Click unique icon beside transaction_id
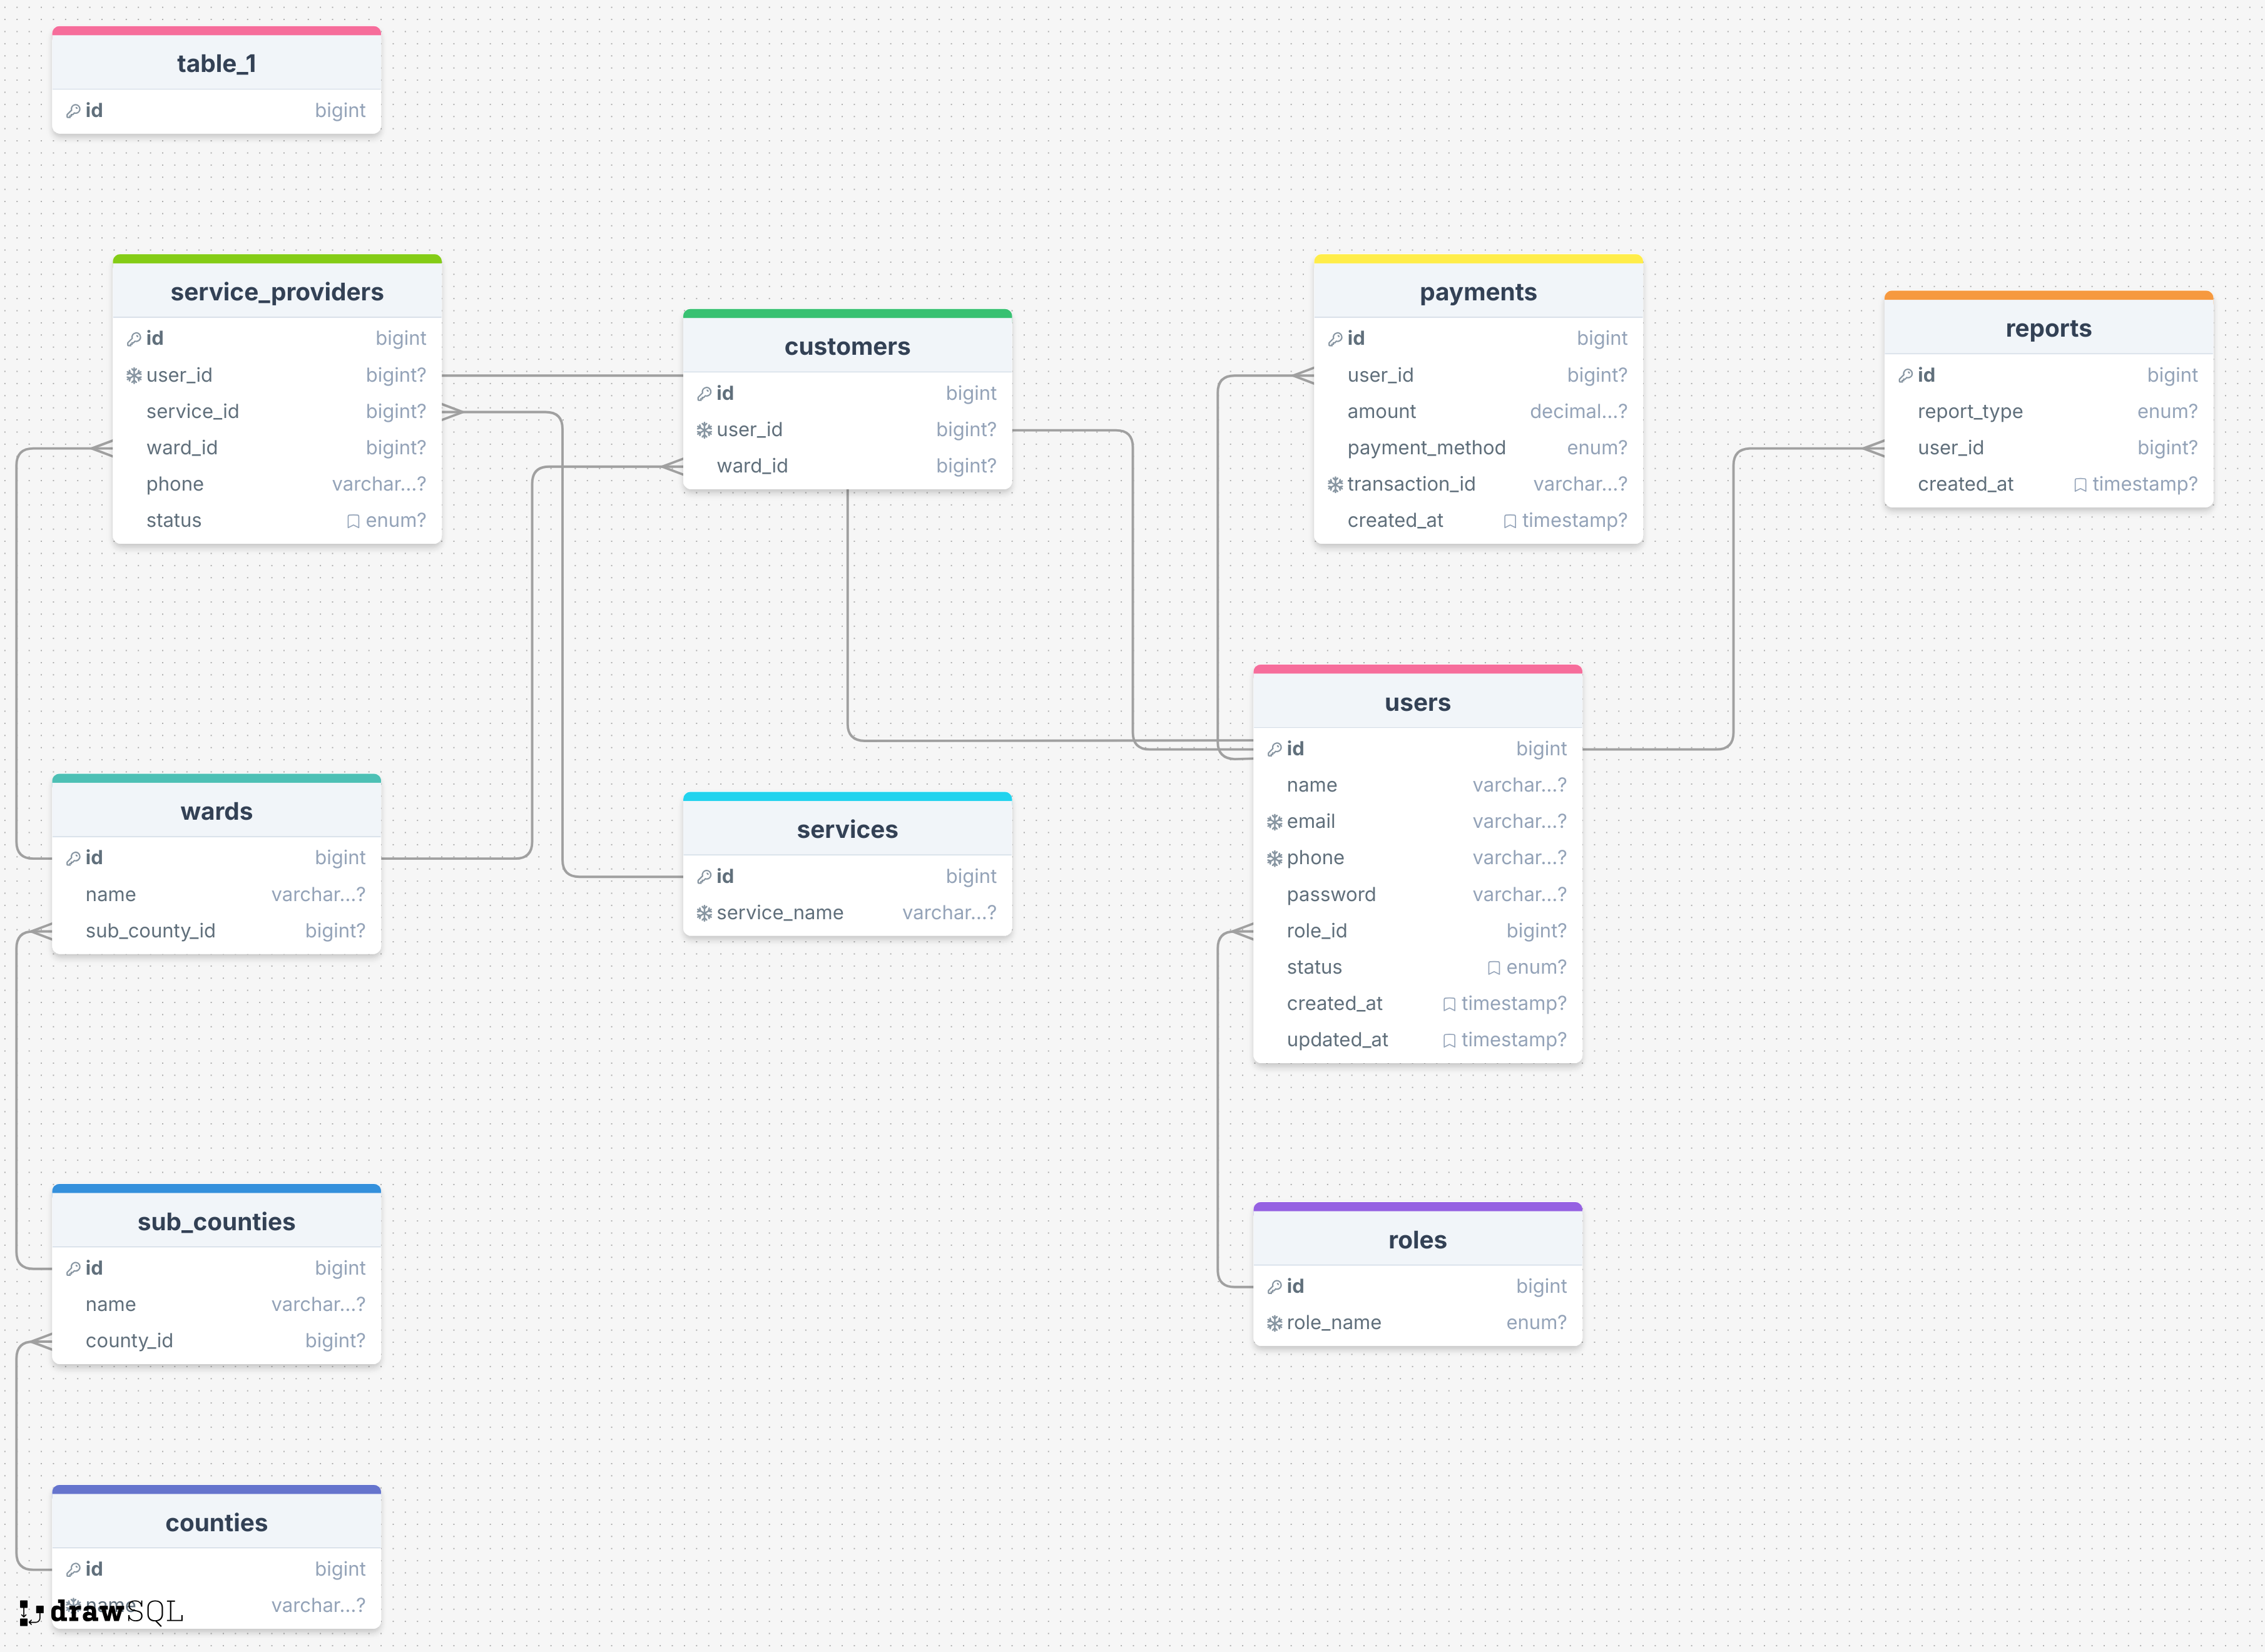Image resolution: width=2265 pixels, height=1652 pixels. pyautogui.click(x=1335, y=485)
